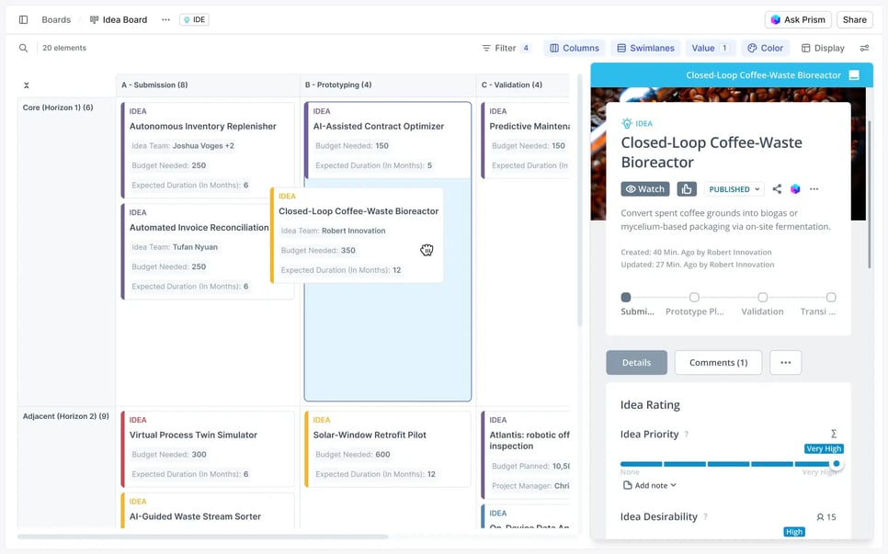Viewport: 888px width, 554px height.
Task: Click the Ask Prism button
Action: 798,19
